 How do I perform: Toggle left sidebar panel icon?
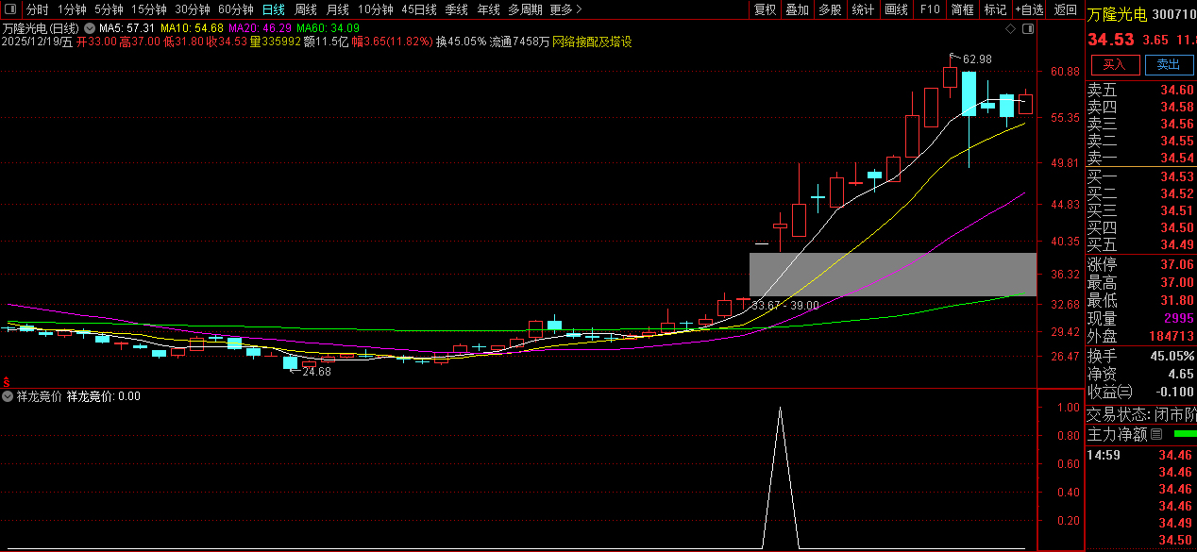click(10, 9)
